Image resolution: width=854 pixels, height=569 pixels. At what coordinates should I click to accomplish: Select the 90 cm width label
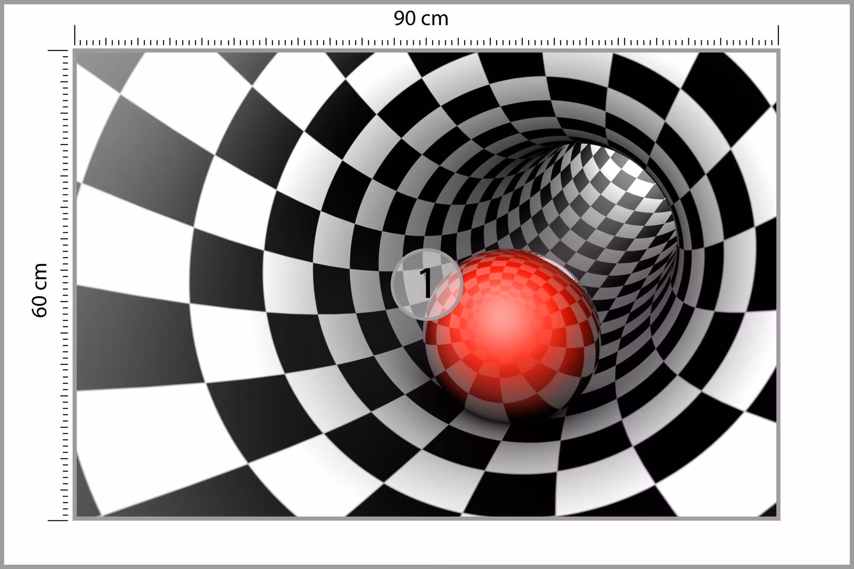pos(421,19)
